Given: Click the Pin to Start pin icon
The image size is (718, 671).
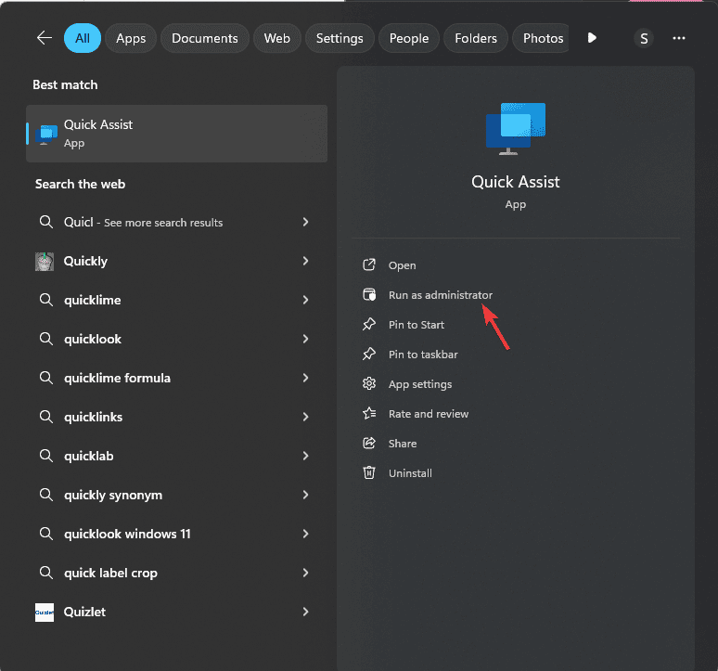Looking at the screenshot, I should coord(369,324).
